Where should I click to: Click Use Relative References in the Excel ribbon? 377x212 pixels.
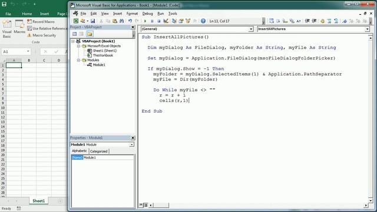pos(47,28)
